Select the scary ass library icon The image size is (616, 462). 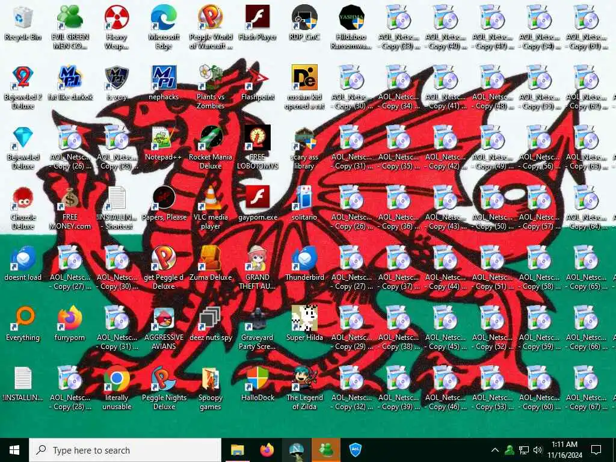tap(304, 138)
